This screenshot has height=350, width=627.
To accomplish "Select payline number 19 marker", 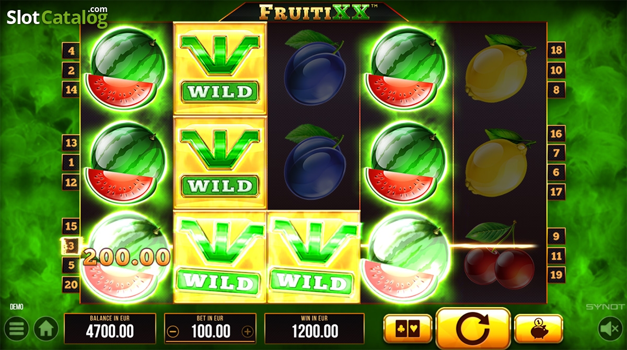I will 556,275.
